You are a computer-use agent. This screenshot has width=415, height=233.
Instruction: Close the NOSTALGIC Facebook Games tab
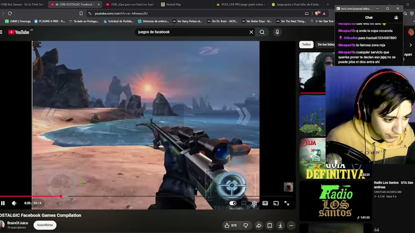point(99,5)
